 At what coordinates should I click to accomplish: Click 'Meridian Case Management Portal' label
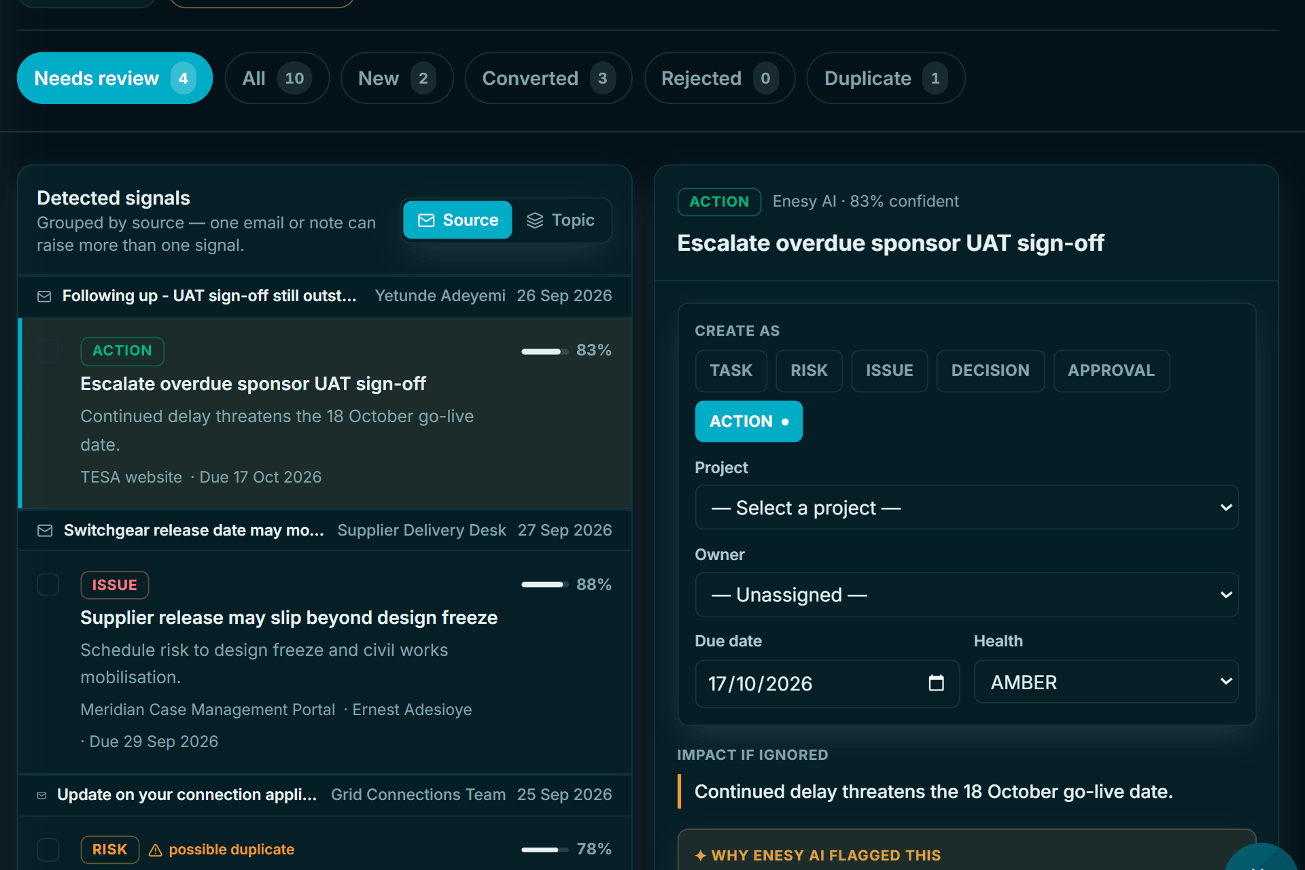click(x=208, y=710)
